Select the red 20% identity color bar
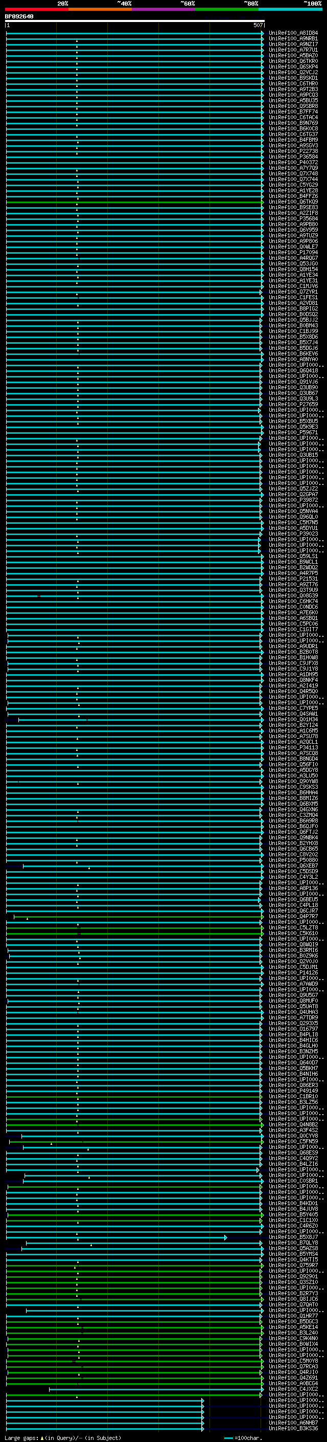The height and width of the screenshot is (1442, 327). (x=37, y=9)
